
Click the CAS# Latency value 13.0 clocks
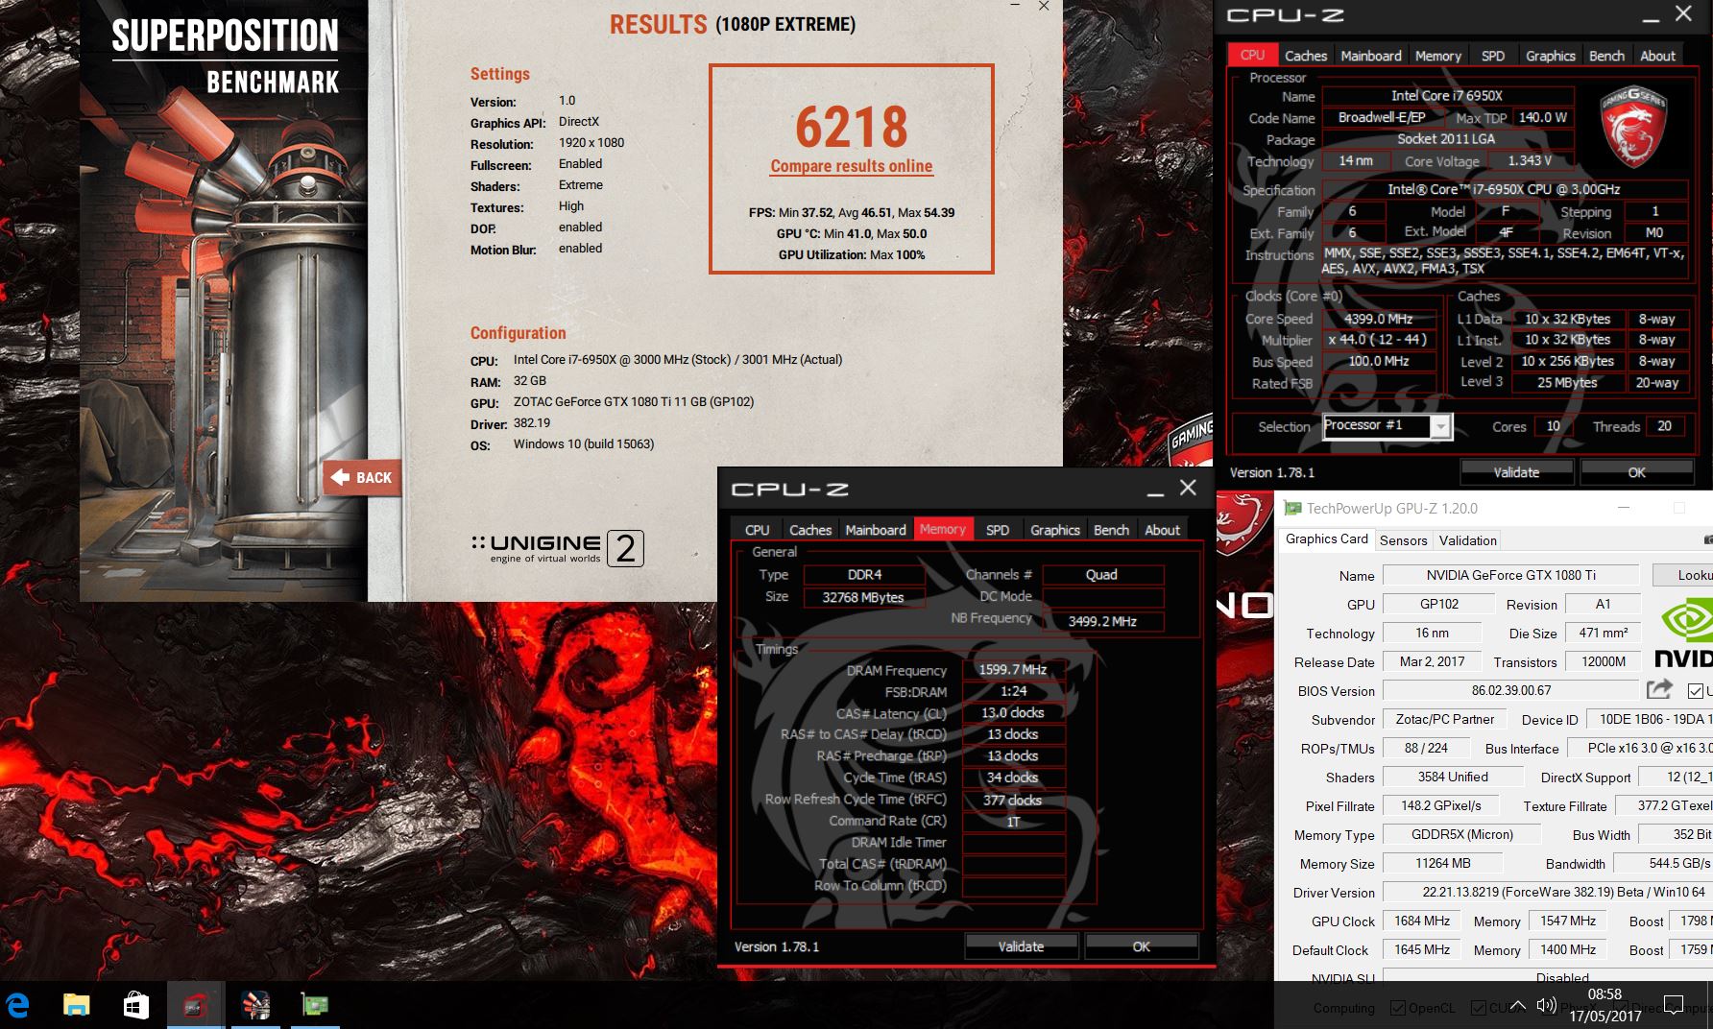[1013, 712]
